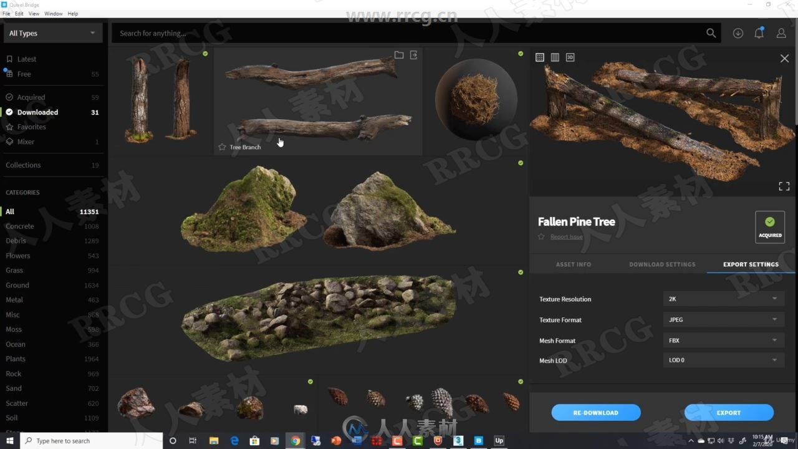Close the Fallen Pine Tree detail panel
This screenshot has height=449, width=798.
[x=784, y=58]
